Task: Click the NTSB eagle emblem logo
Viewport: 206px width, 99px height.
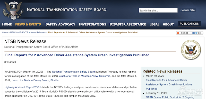Action: [13, 11]
